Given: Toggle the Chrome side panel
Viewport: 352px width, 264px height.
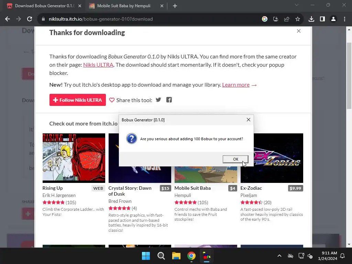Looking at the screenshot, I should point(322,19).
